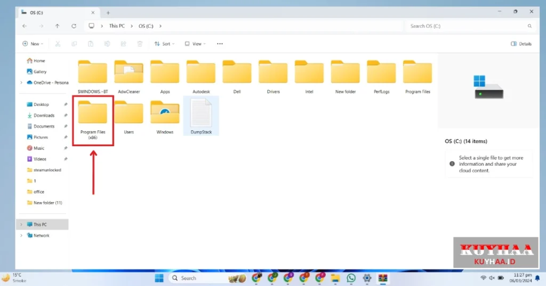Click the chevron after This PC in breadcrumb
Viewport: 546px width, 286px height.
[x=131, y=26]
